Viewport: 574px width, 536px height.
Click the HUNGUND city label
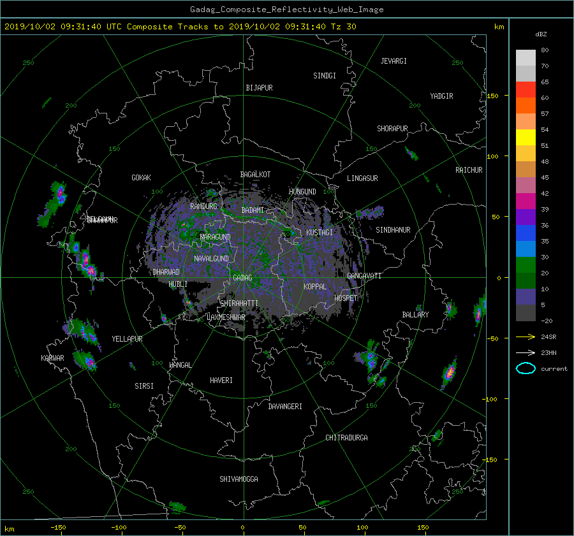(x=302, y=192)
